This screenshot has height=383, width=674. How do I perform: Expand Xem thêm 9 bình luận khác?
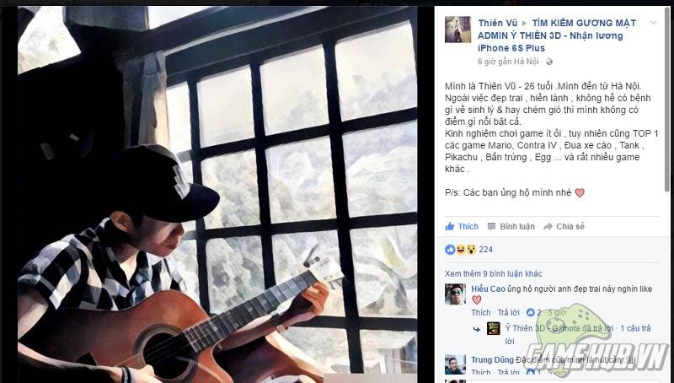(494, 273)
